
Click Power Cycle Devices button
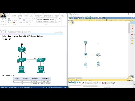click(x=81, y=80)
